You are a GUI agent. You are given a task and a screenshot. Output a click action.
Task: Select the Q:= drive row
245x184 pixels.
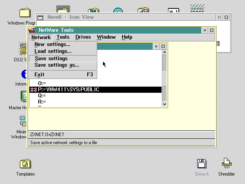95,95
